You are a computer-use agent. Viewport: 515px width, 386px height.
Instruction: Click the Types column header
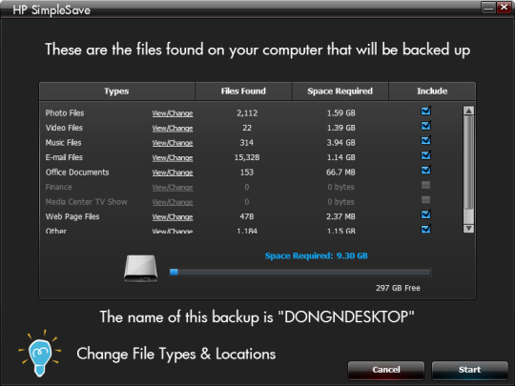116,91
